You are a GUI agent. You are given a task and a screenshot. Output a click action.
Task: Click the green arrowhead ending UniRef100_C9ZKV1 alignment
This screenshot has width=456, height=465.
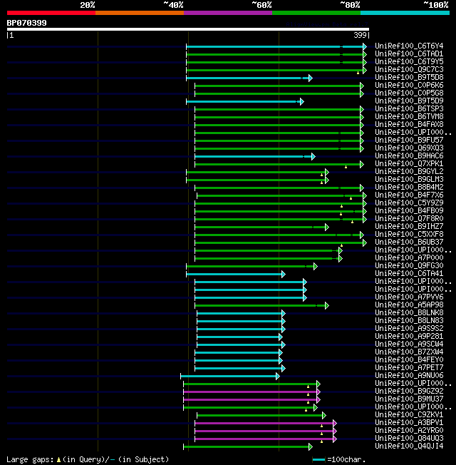coord(324,416)
